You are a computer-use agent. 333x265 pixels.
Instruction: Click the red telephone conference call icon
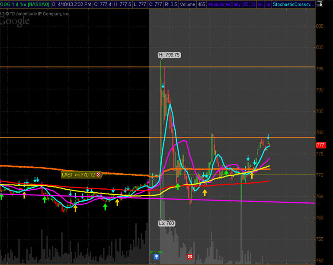click(190, 257)
